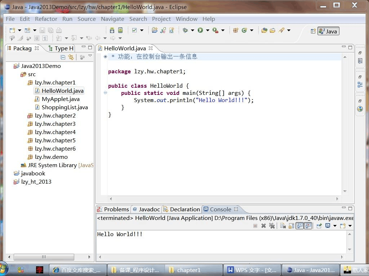Toggle Block Selection Mode button

[x=36, y=38]
